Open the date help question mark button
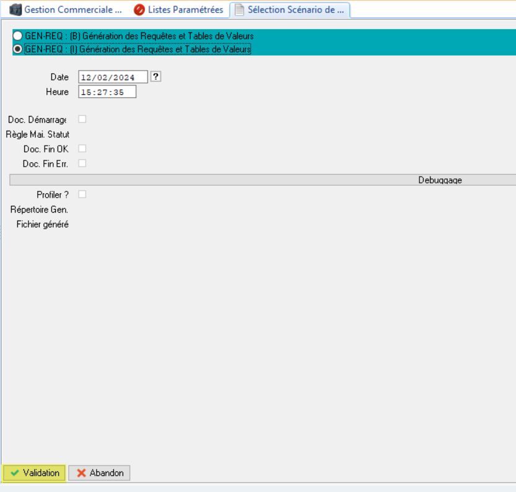Image resolution: width=516 pixels, height=492 pixels. (156, 77)
